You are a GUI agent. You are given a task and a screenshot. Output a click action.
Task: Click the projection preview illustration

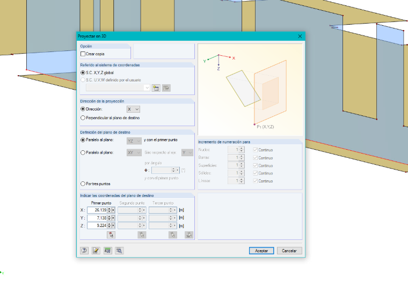(250, 90)
